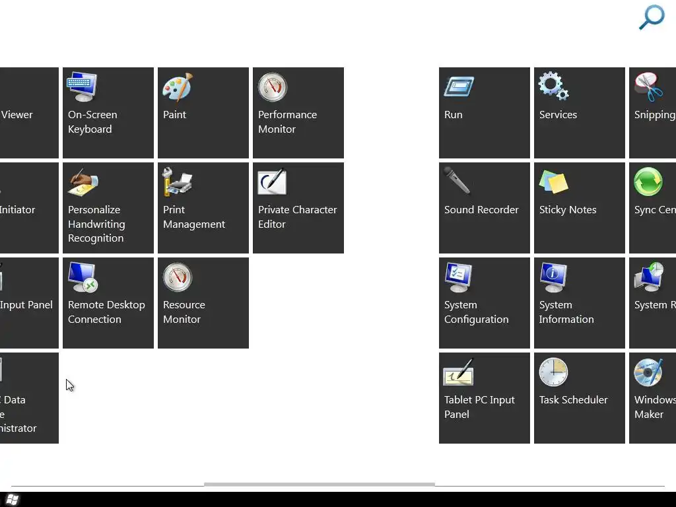676x507 pixels.
Task: Click "Private Character Editor" label
Action: [x=298, y=217]
